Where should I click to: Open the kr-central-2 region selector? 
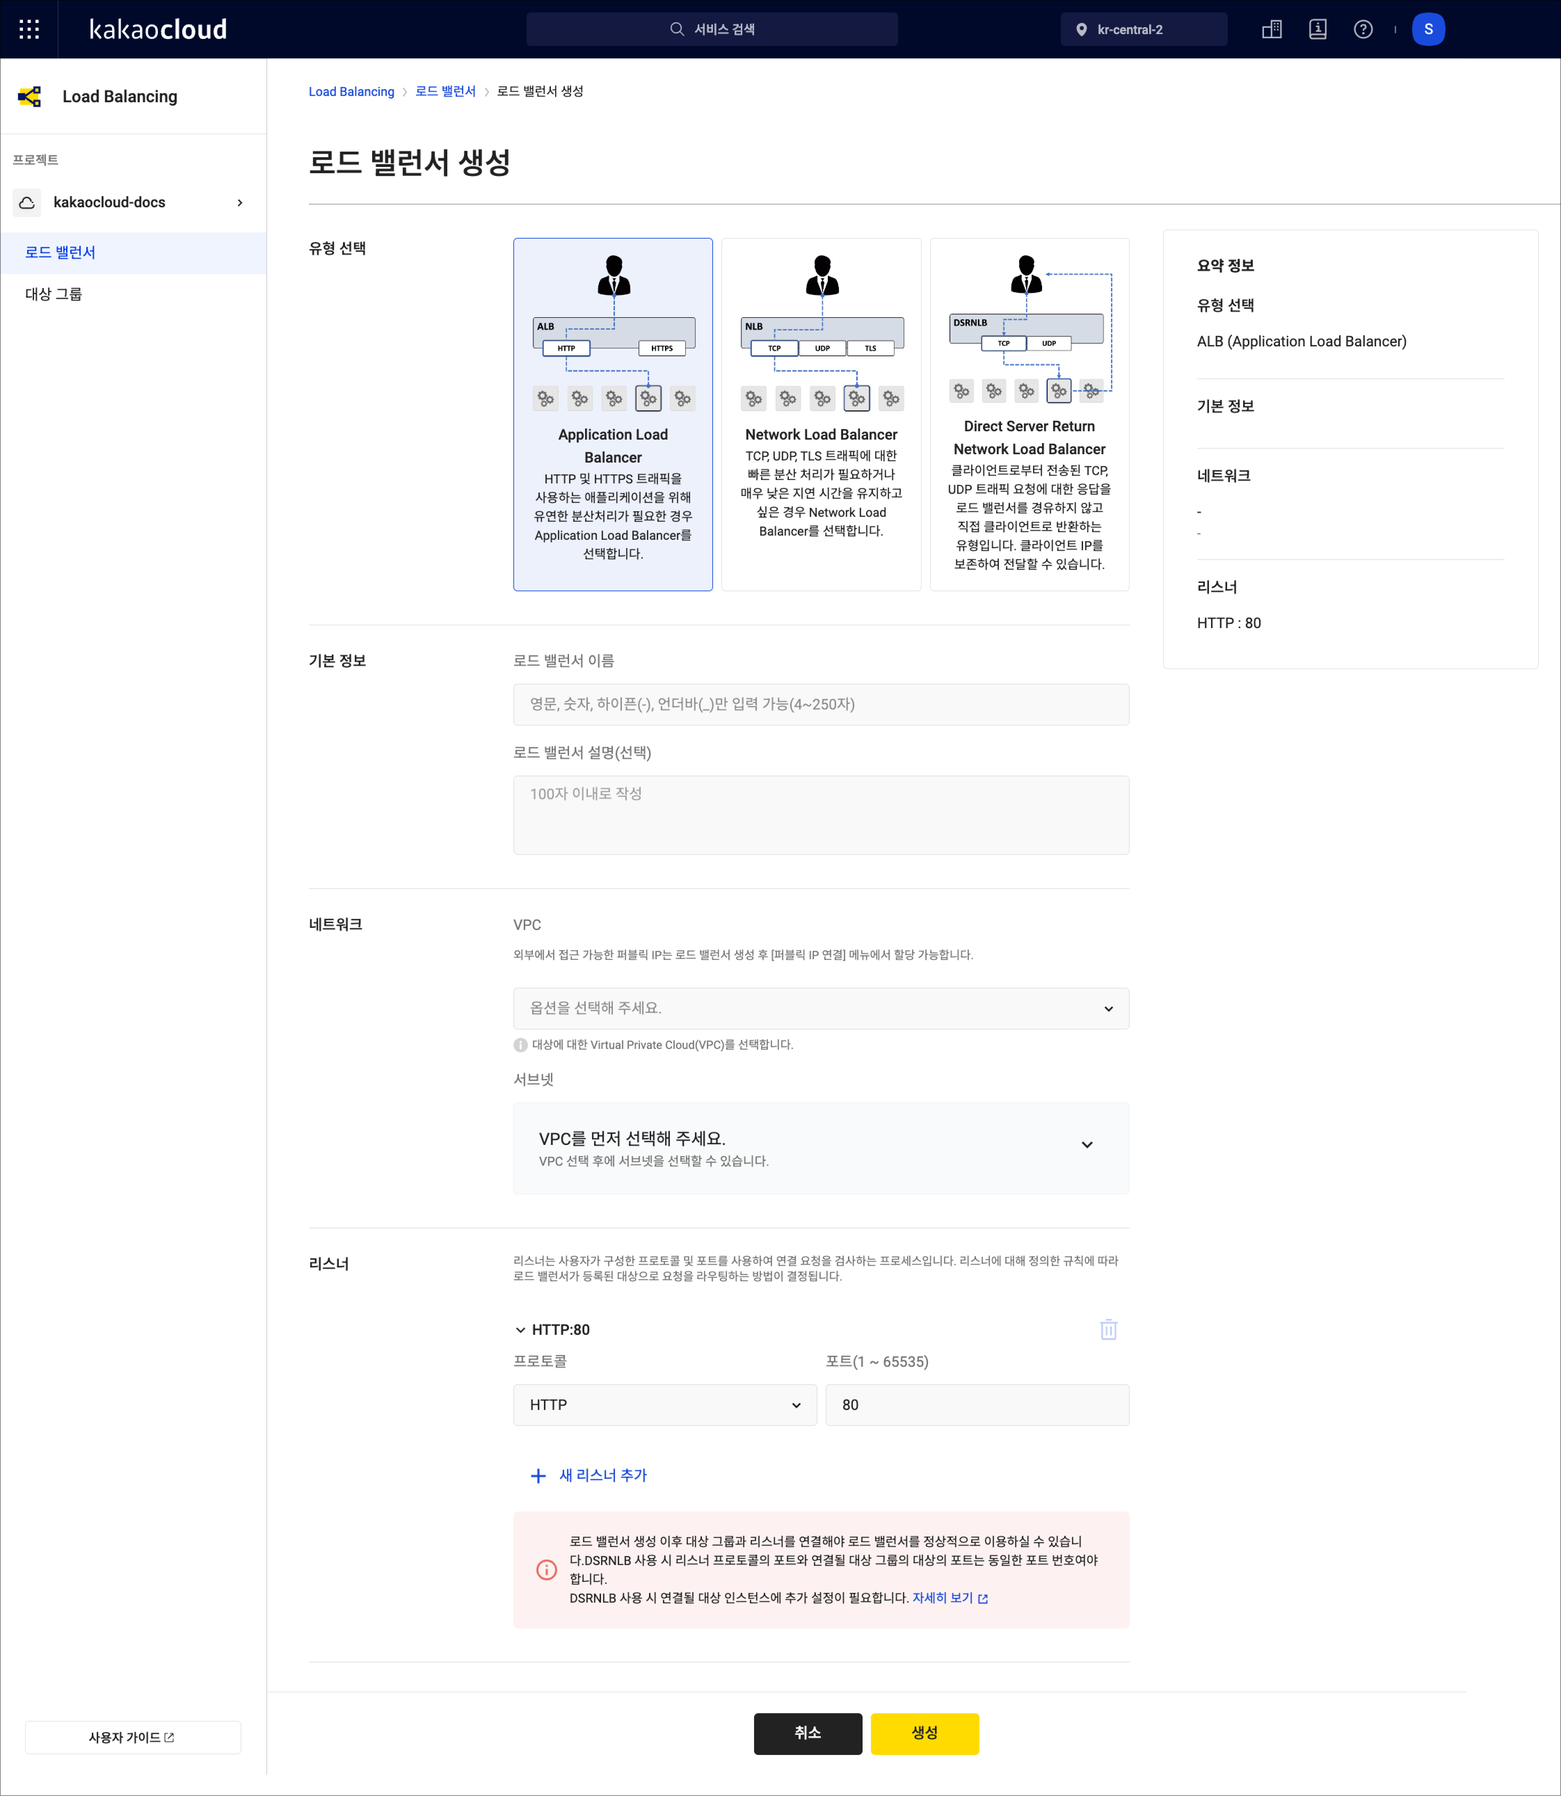1143,30
